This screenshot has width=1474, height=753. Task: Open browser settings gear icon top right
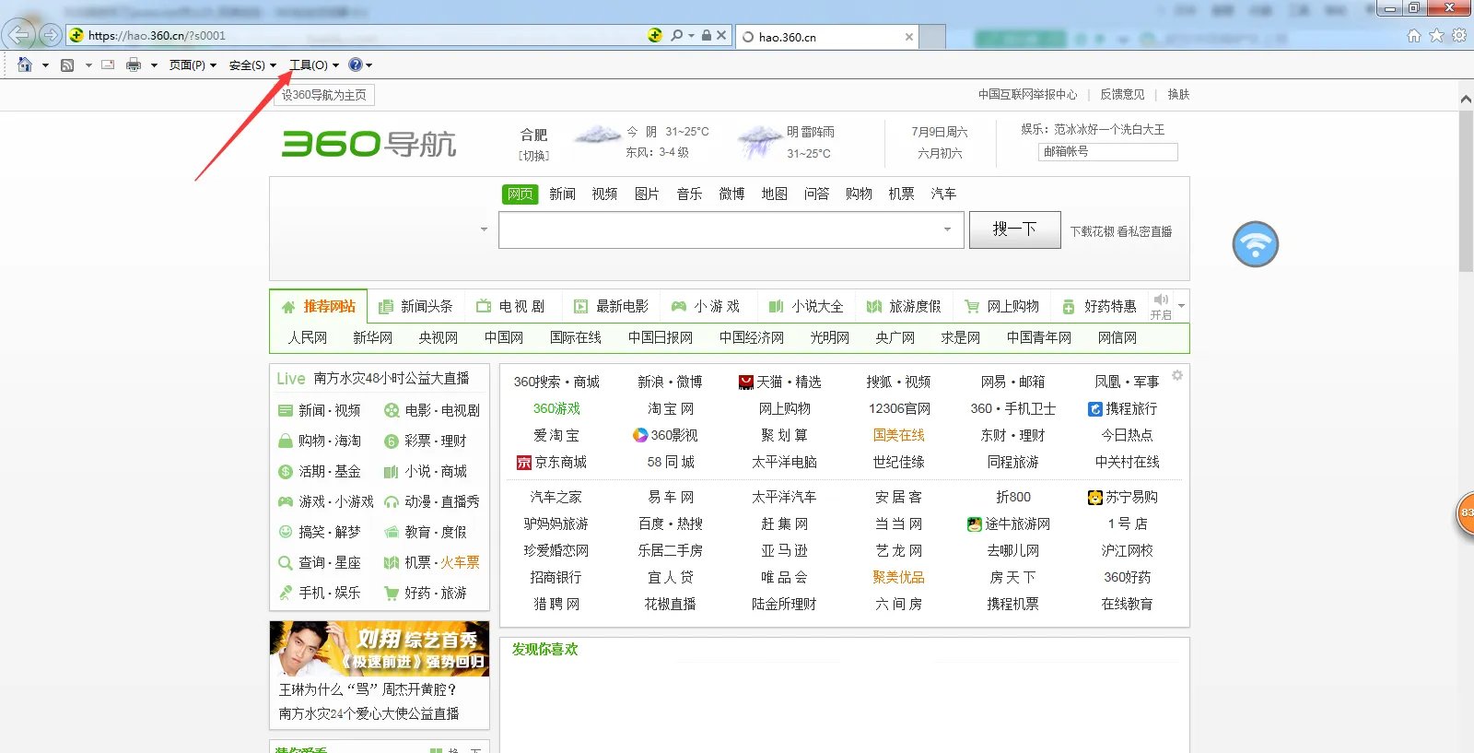click(1459, 35)
